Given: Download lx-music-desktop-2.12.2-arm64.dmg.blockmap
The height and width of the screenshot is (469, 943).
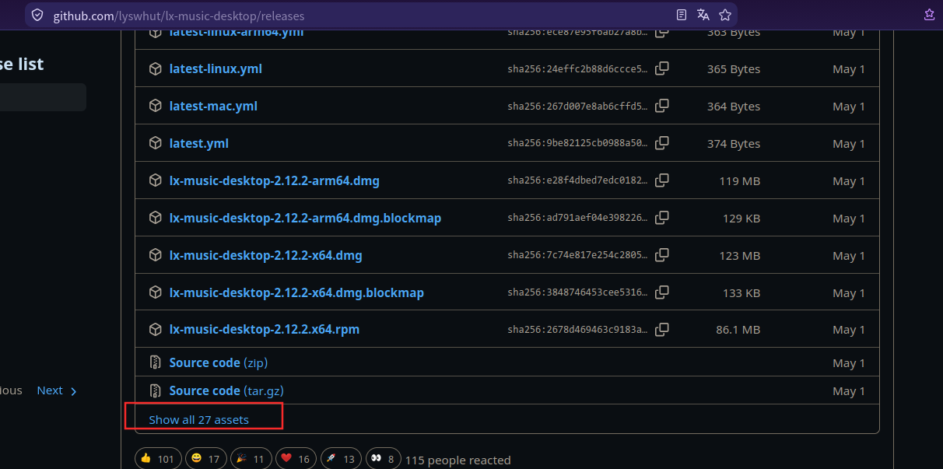Looking at the screenshot, I should click(305, 218).
